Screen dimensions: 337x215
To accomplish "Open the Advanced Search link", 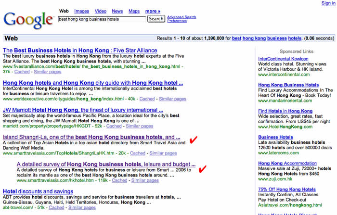I will (x=181, y=17).
